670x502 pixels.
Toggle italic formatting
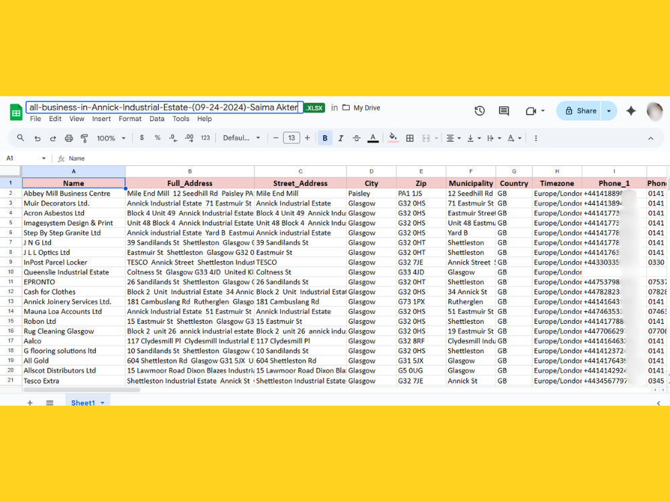[x=340, y=138]
